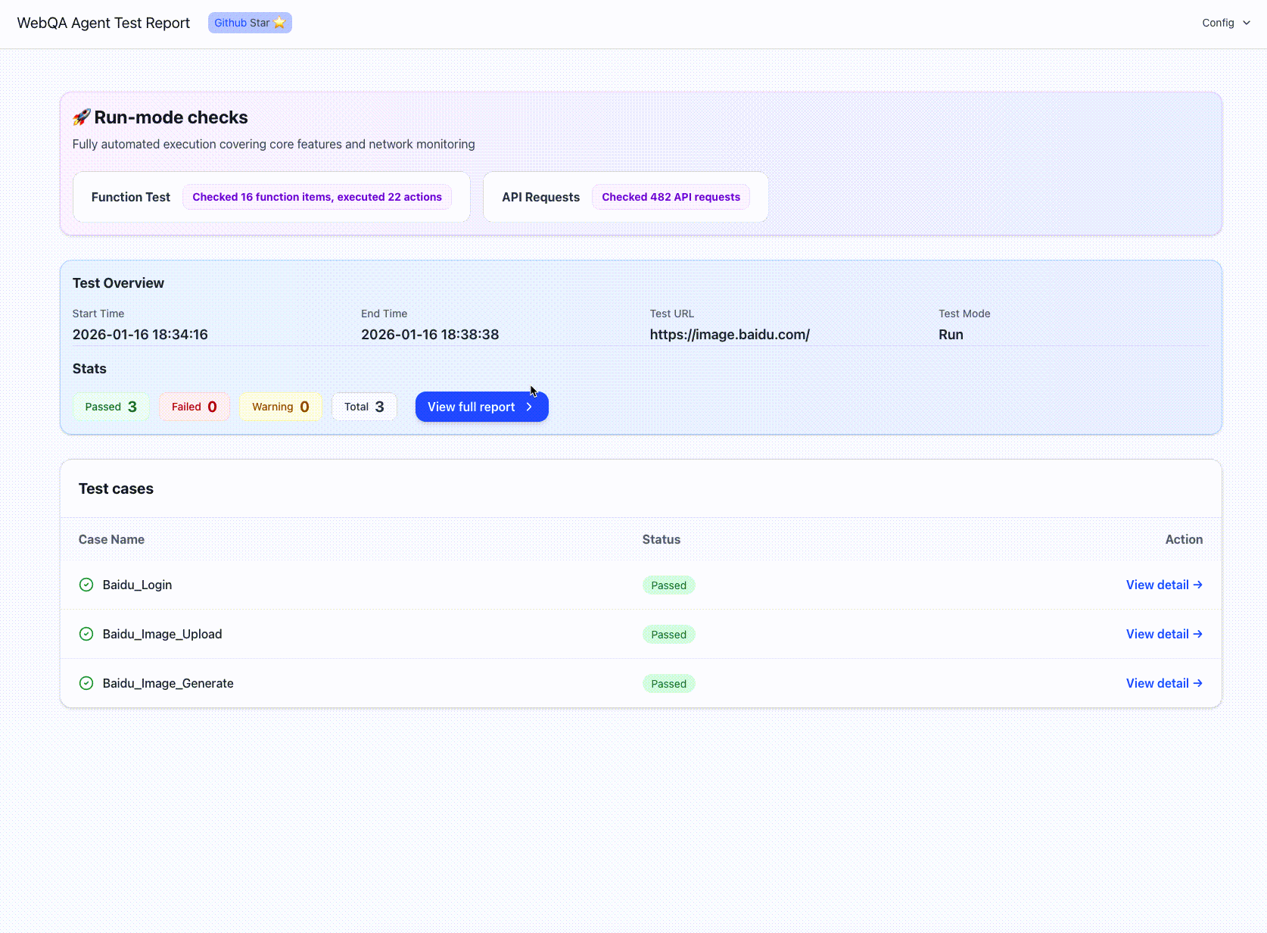Open the Config dropdown
This screenshot has width=1267, height=933.
pos(1226,23)
